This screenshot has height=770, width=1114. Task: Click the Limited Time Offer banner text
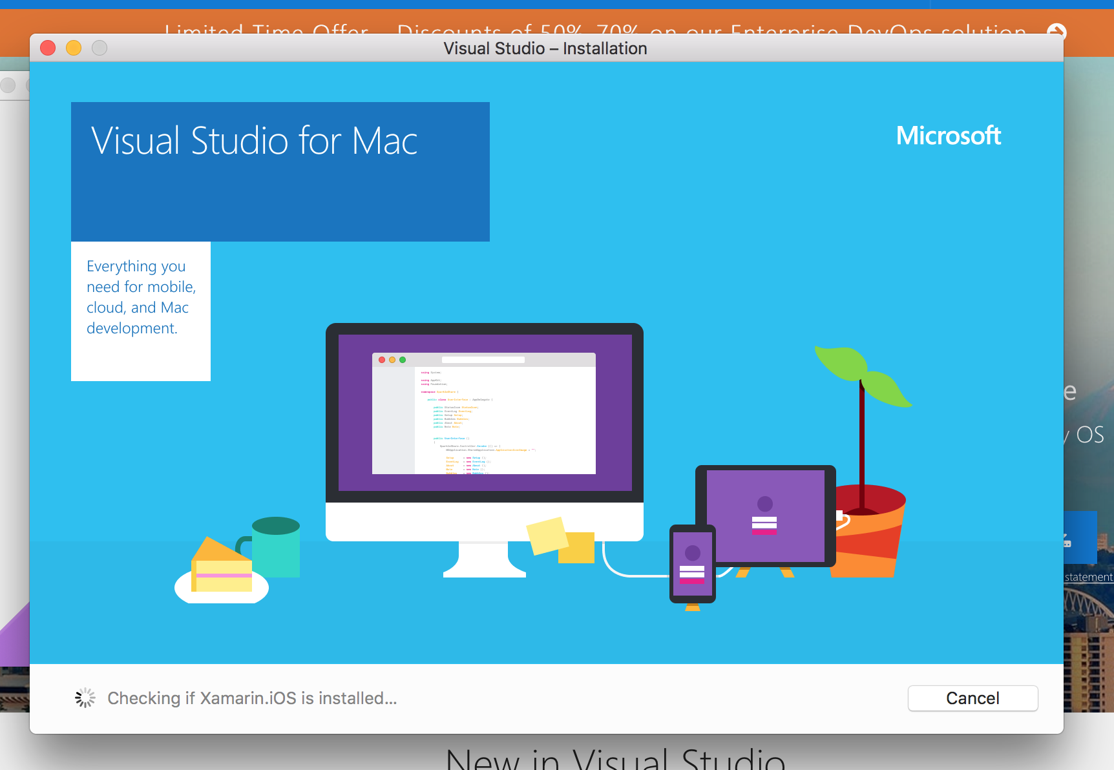(x=595, y=29)
